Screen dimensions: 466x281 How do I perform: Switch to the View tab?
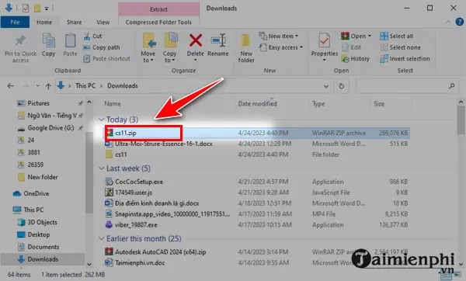pyautogui.click(x=103, y=23)
